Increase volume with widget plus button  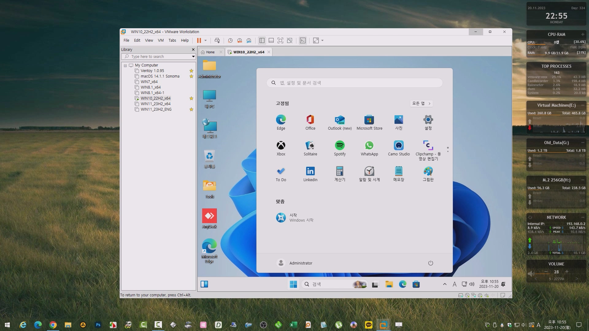[567, 272]
